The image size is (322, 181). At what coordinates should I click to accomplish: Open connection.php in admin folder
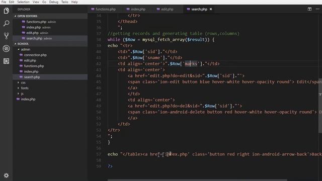pos(35,55)
